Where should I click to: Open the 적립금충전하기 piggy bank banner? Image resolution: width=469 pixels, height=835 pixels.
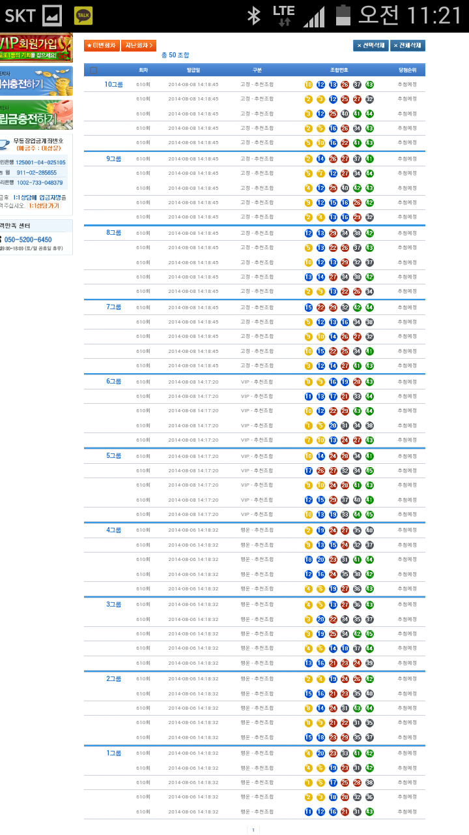(x=36, y=115)
